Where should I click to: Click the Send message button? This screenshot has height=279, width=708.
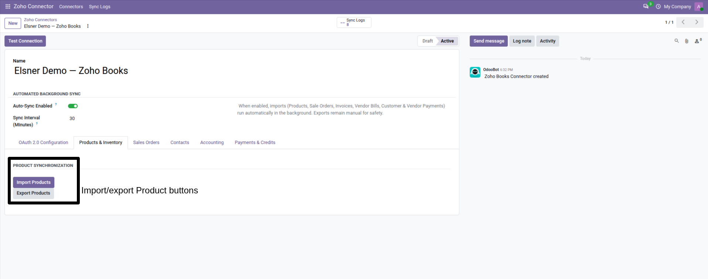[x=489, y=41]
